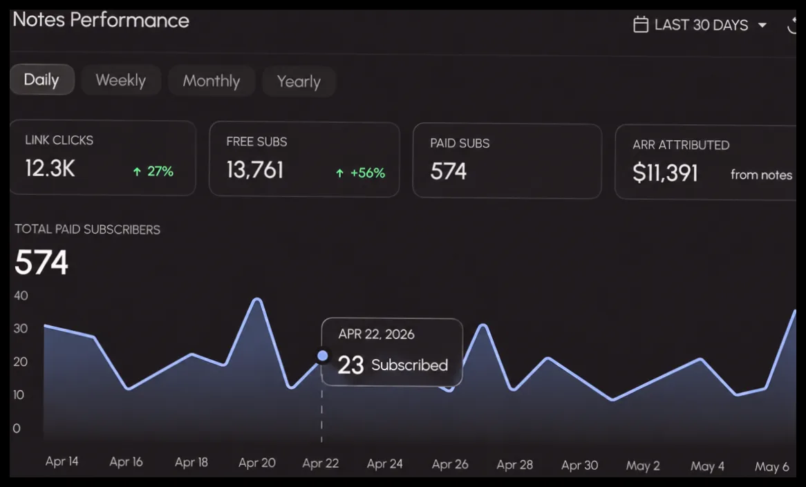The height and width of the screenshot is (487, 806).
Task: Click the calendar icon beside LAST 30 DAYS
Action: [x=641, y=25]
